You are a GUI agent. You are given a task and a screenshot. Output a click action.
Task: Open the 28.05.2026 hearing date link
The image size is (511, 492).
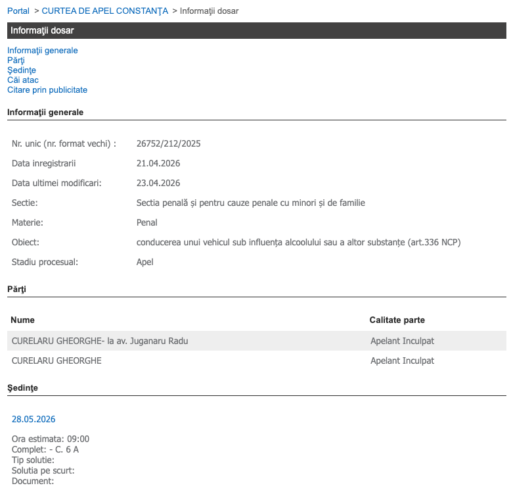click(x=33, y=419)
